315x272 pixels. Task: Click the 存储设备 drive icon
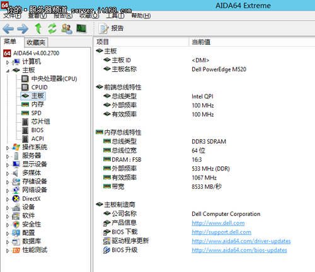coord(16,181)
